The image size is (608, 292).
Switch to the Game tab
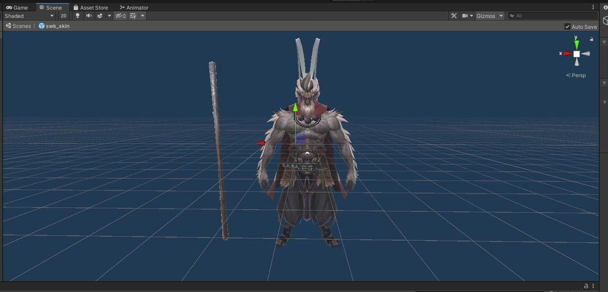(17, 7)
